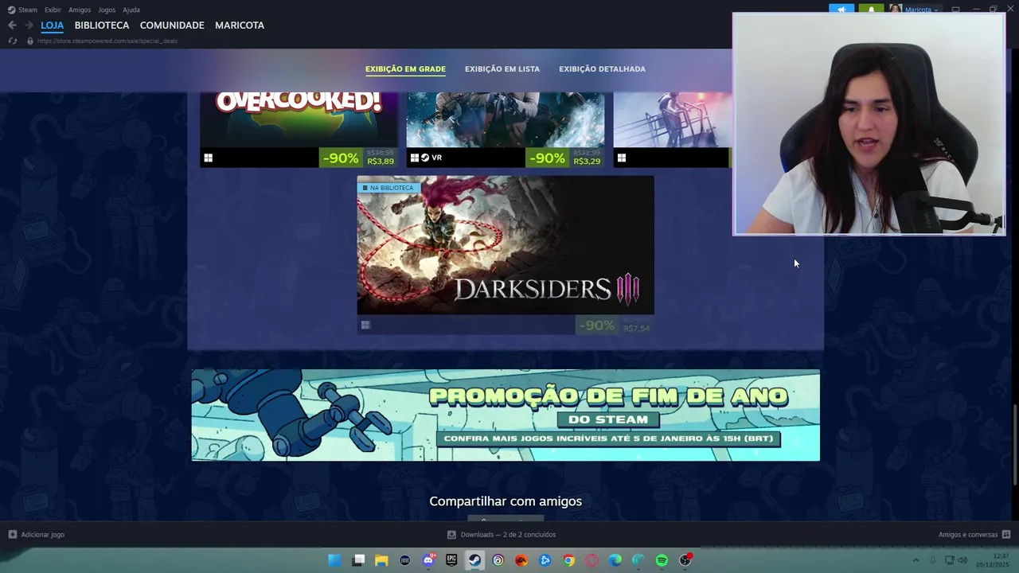Open Epic Games Launcher on taskbar
The image size is (1019, 573).
[x=451, y=560]
